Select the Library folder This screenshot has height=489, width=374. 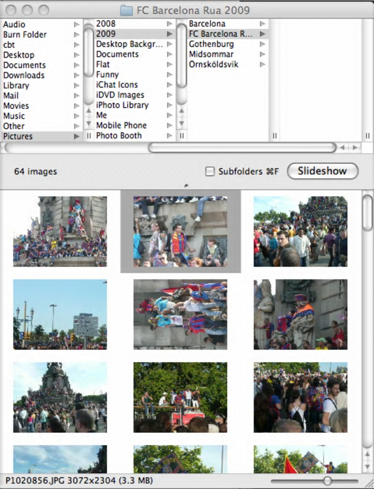click(16, 86)
